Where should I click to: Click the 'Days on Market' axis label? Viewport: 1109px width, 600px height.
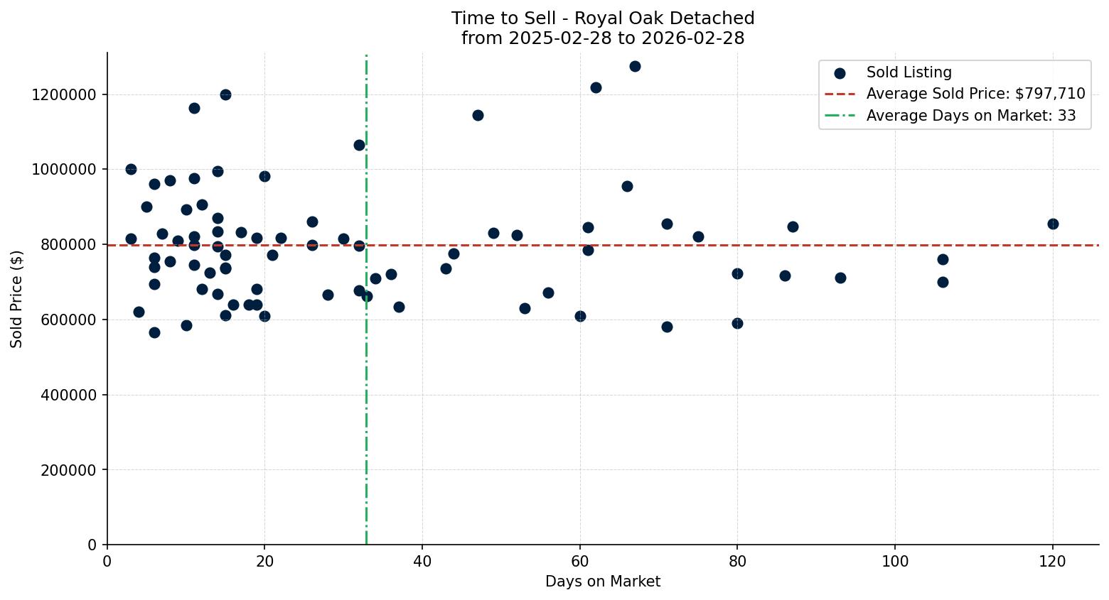tap(602, 582)
